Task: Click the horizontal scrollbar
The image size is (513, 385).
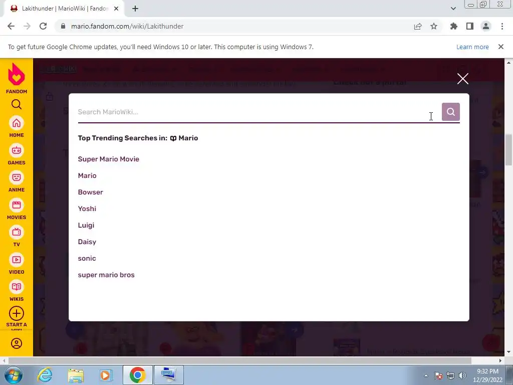Action: [240, 360]
